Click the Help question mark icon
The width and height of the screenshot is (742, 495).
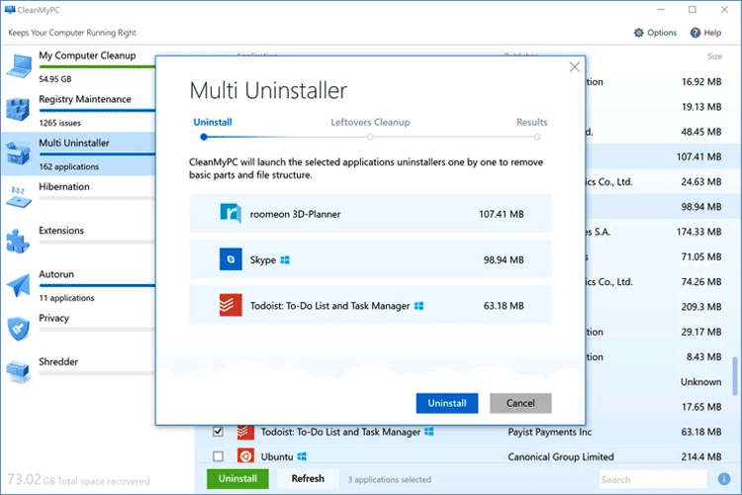click(x=696, y=33)
